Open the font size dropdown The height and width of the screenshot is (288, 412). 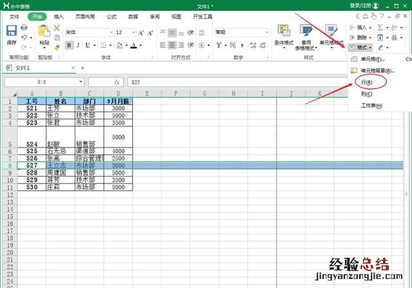click(x=124, y=32)
